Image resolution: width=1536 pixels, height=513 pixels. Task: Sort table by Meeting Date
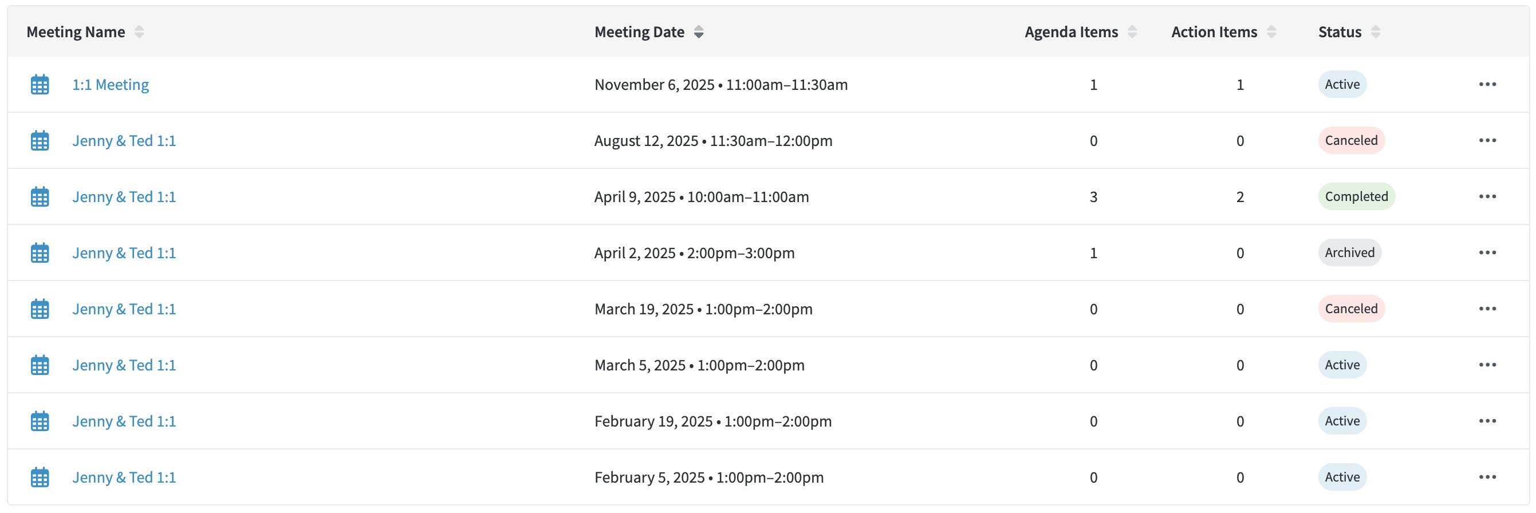pyautogui.click(x=698, y=32)
